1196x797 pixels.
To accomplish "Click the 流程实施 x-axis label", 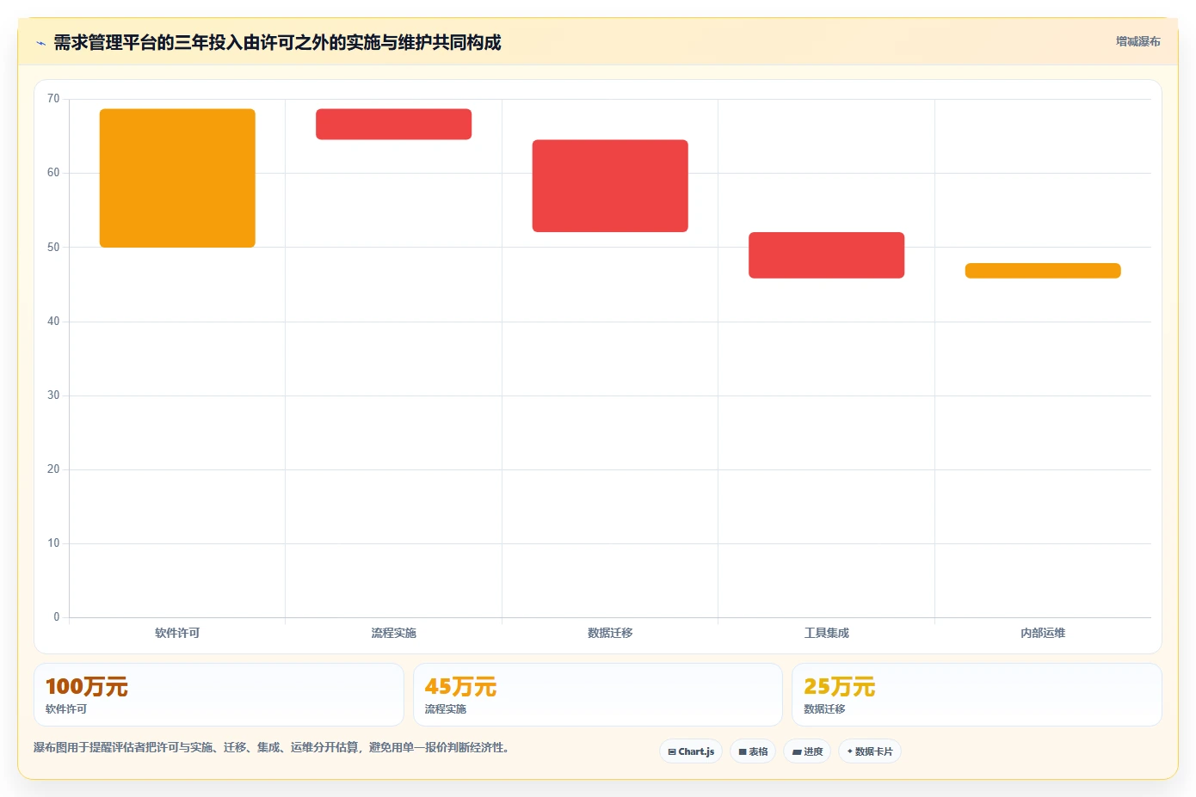I will click(x=393, y=633).
